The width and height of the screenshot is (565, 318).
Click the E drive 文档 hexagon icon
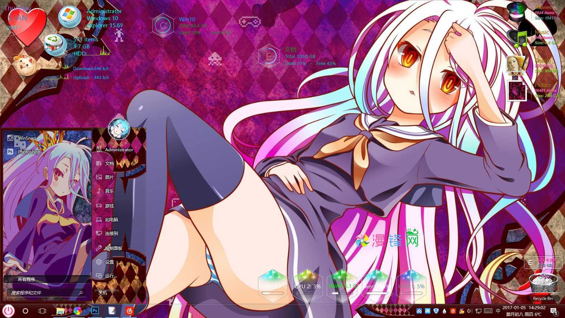(269, 56)
